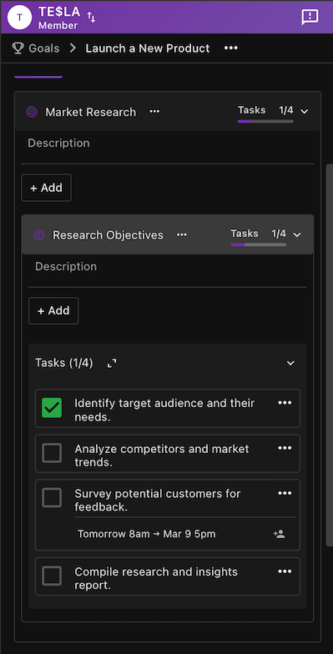Click Survey potential customers task text

coord(157,501)
